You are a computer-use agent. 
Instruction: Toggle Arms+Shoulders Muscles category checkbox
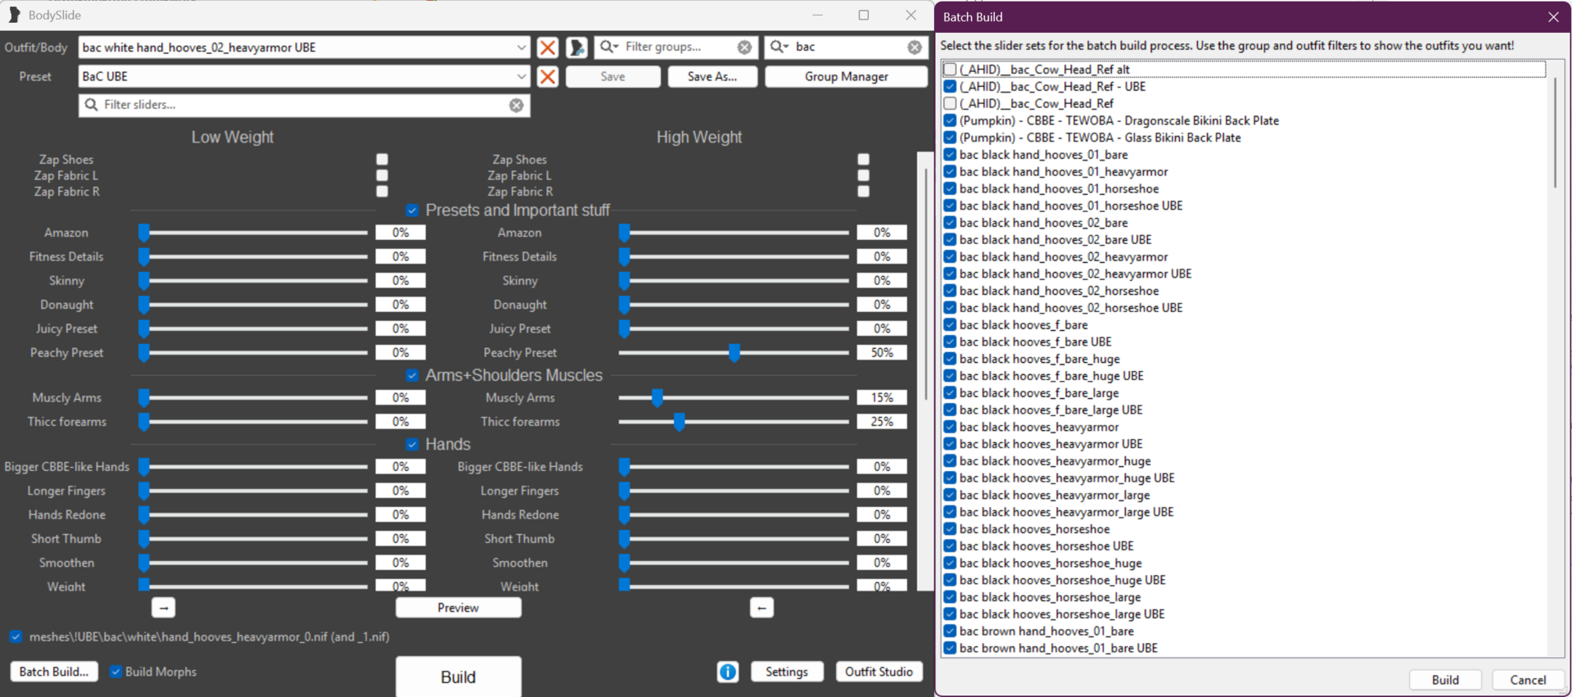(x=413, y=375)
